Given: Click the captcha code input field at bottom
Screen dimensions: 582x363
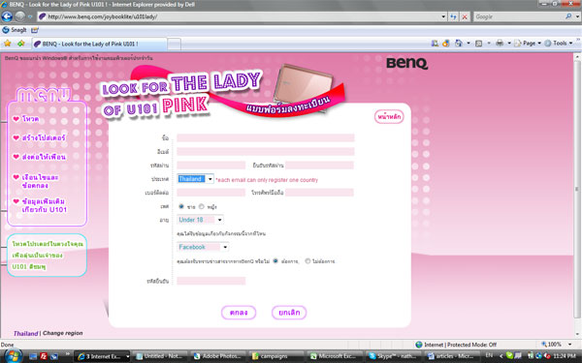Looking at the screenshot, I should point(211,281).
